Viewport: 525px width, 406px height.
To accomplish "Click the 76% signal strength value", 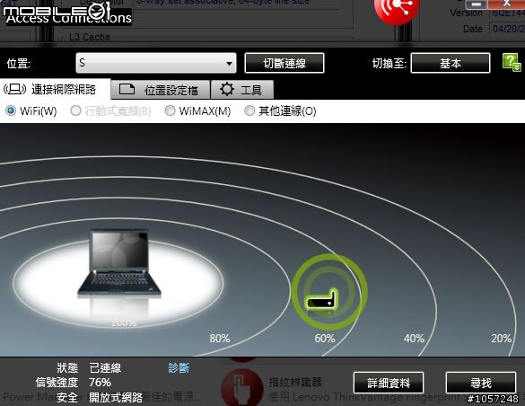I will (100, 383).
